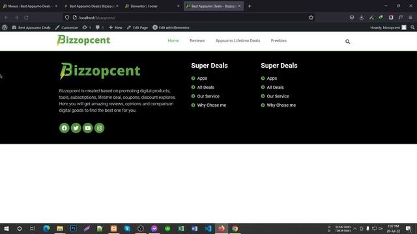Open Best Appsumo Deals site menu in admin bar
The image size is (417, 234).
tap(31, 27)
